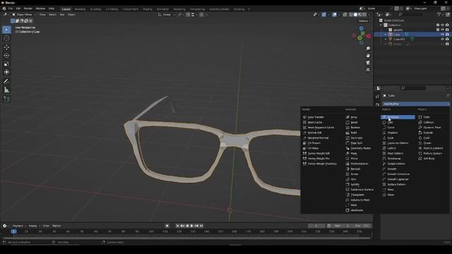Pick the Lattice modifier
This screenshot has width=452, height=254.
click(391, 148)
